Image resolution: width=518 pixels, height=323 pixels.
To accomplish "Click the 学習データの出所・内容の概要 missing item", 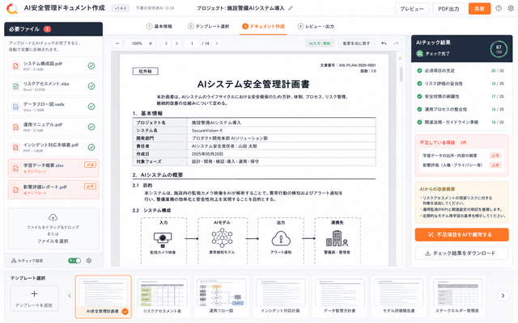I will click(461, 156).
